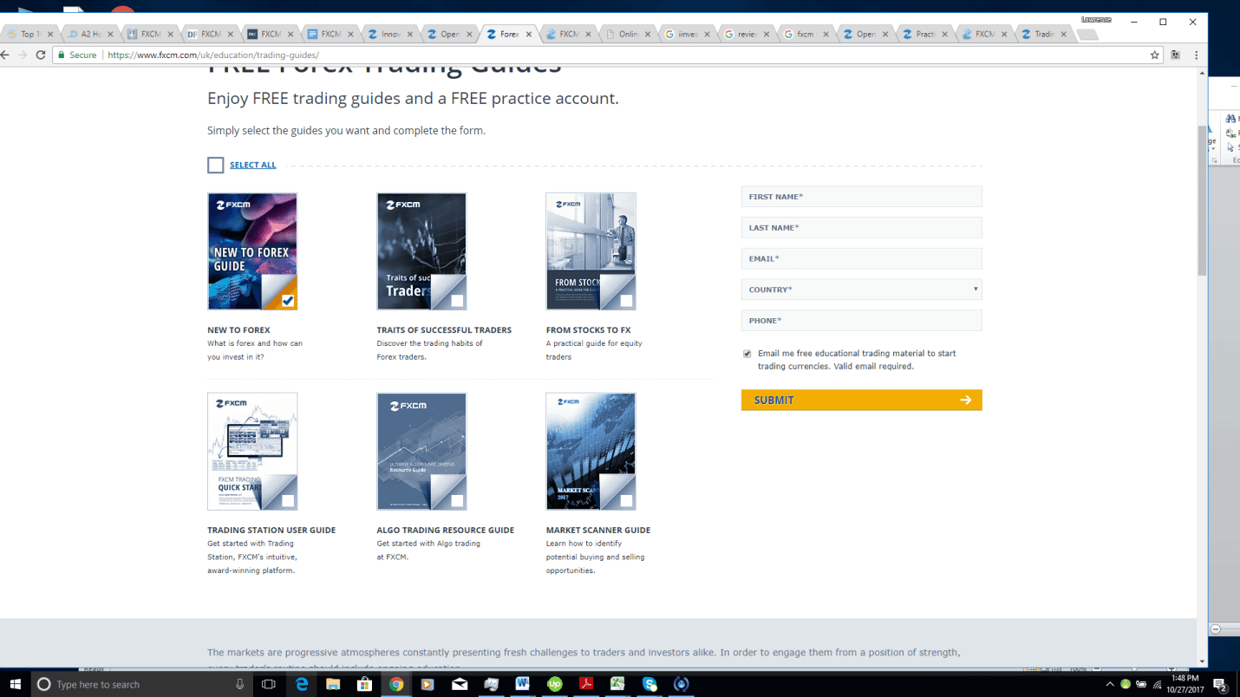Click the network icon in the system tray
The width and height of the screenshot is (1240, 697).
coord(1157,684)
